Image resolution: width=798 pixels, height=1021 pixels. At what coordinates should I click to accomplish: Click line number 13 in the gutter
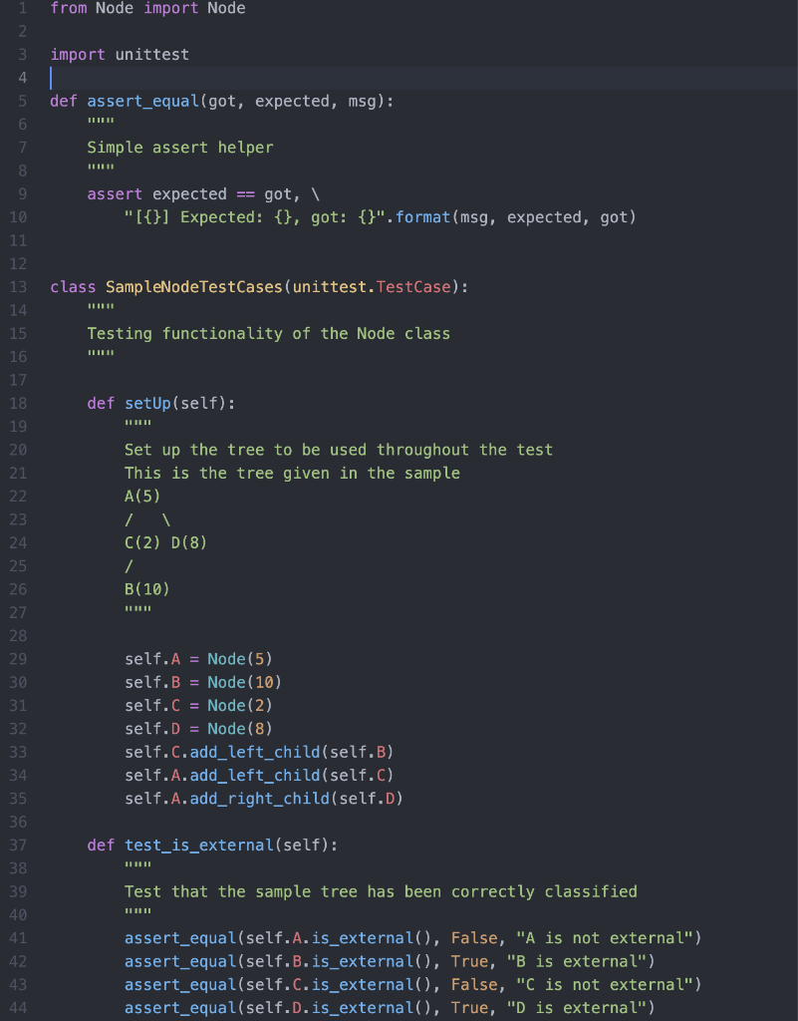pos(18,287)
